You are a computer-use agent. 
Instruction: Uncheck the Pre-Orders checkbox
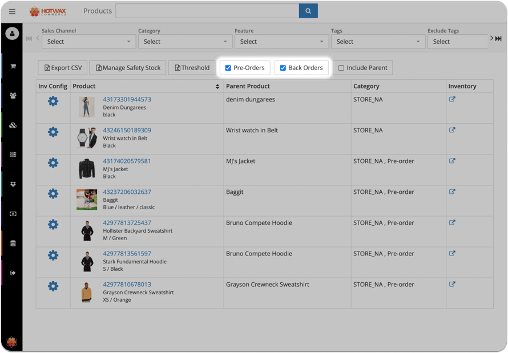point(228,68)
